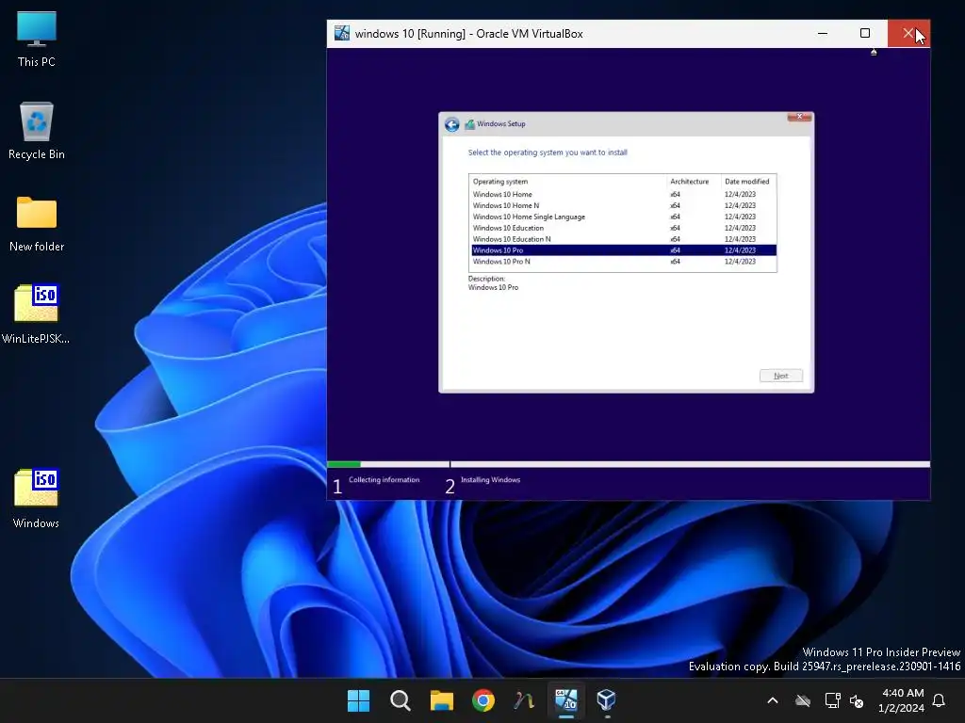965x723 pixels.
Task: Select the WinLitePJSK ISO file icon
Action: (37, 313)
